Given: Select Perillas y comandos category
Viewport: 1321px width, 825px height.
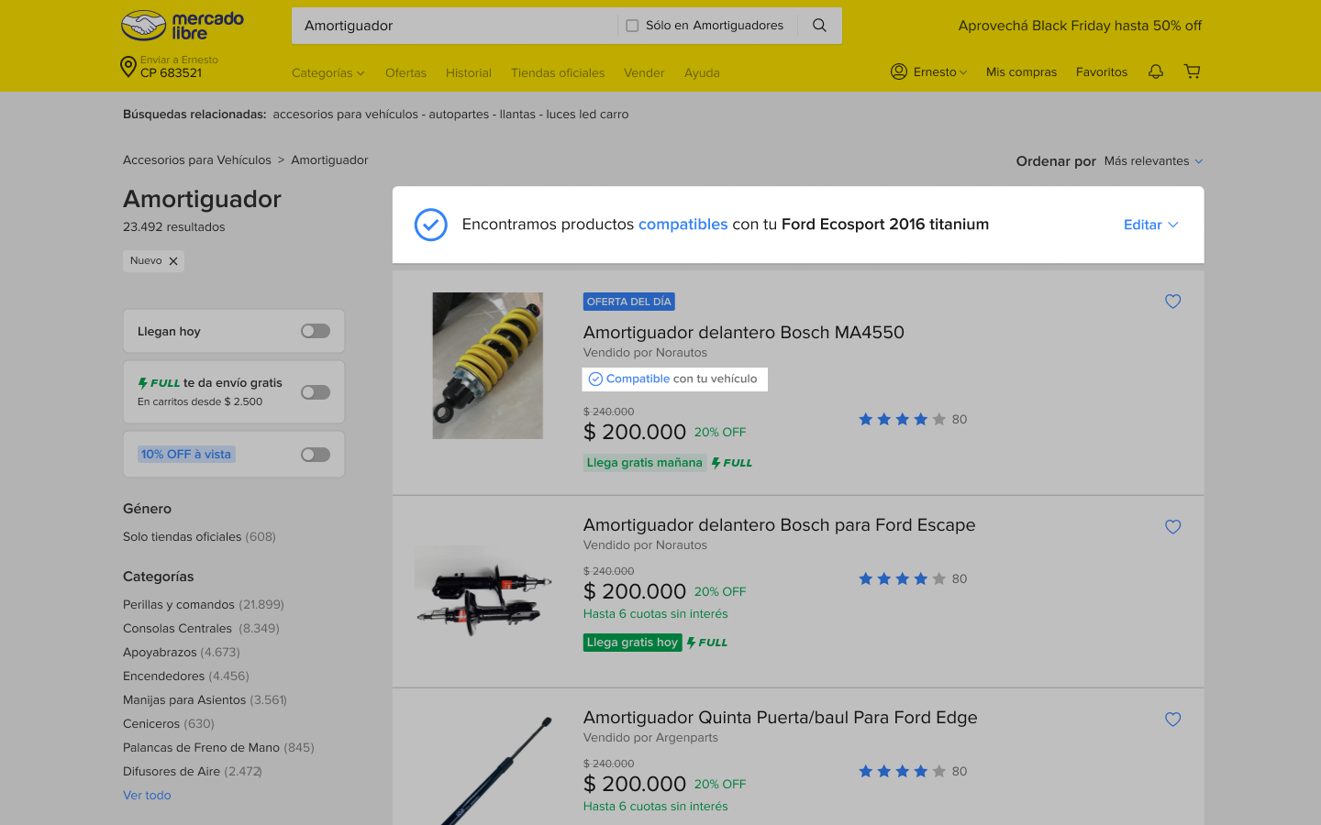Looking at the screenshot, I should (x=204, y=604).
